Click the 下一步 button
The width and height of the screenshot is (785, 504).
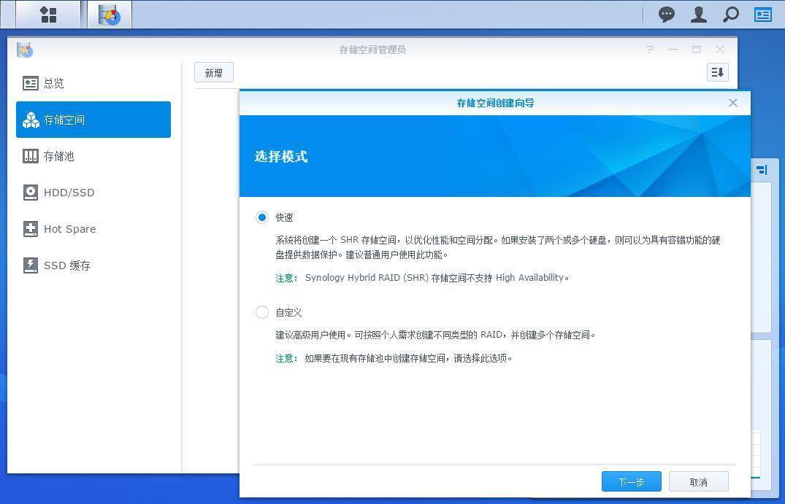point(631,481)
